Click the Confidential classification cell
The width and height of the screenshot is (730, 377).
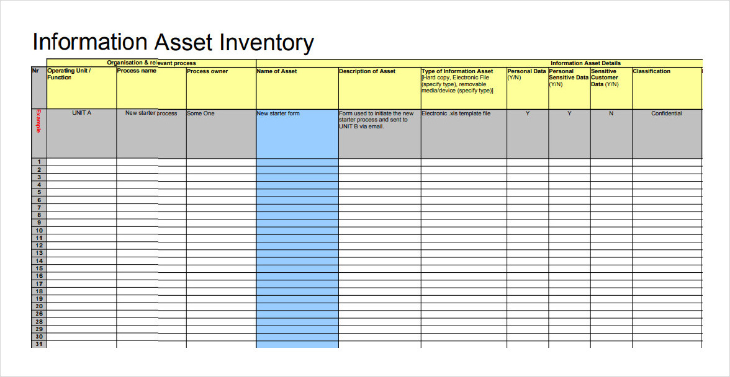pyautogui.click(x=666, y=113)
